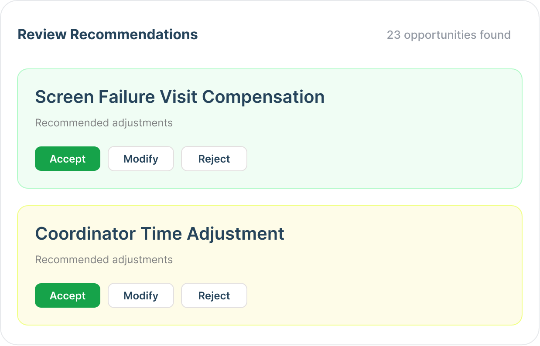Accept the Screen Failure Visit Compensation recommendation

68,159
